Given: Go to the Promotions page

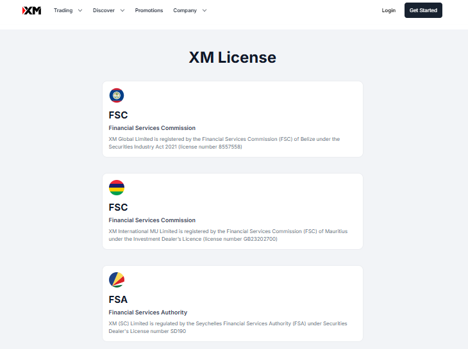Looking at the screenshot, I should pos(149,10).
